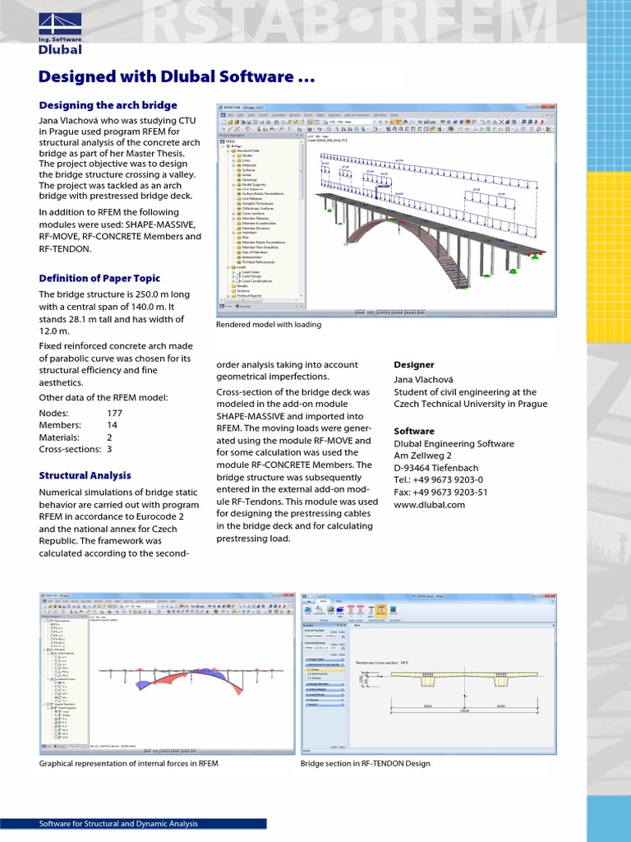Toggle the Support Reactions checkbox in the internal-forces RFEM navigator
The height and width of the screenshot is (842, 631).
tap(48, 705)
